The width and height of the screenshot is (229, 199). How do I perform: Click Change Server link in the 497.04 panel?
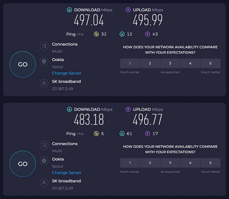click(x=66, y=73)
